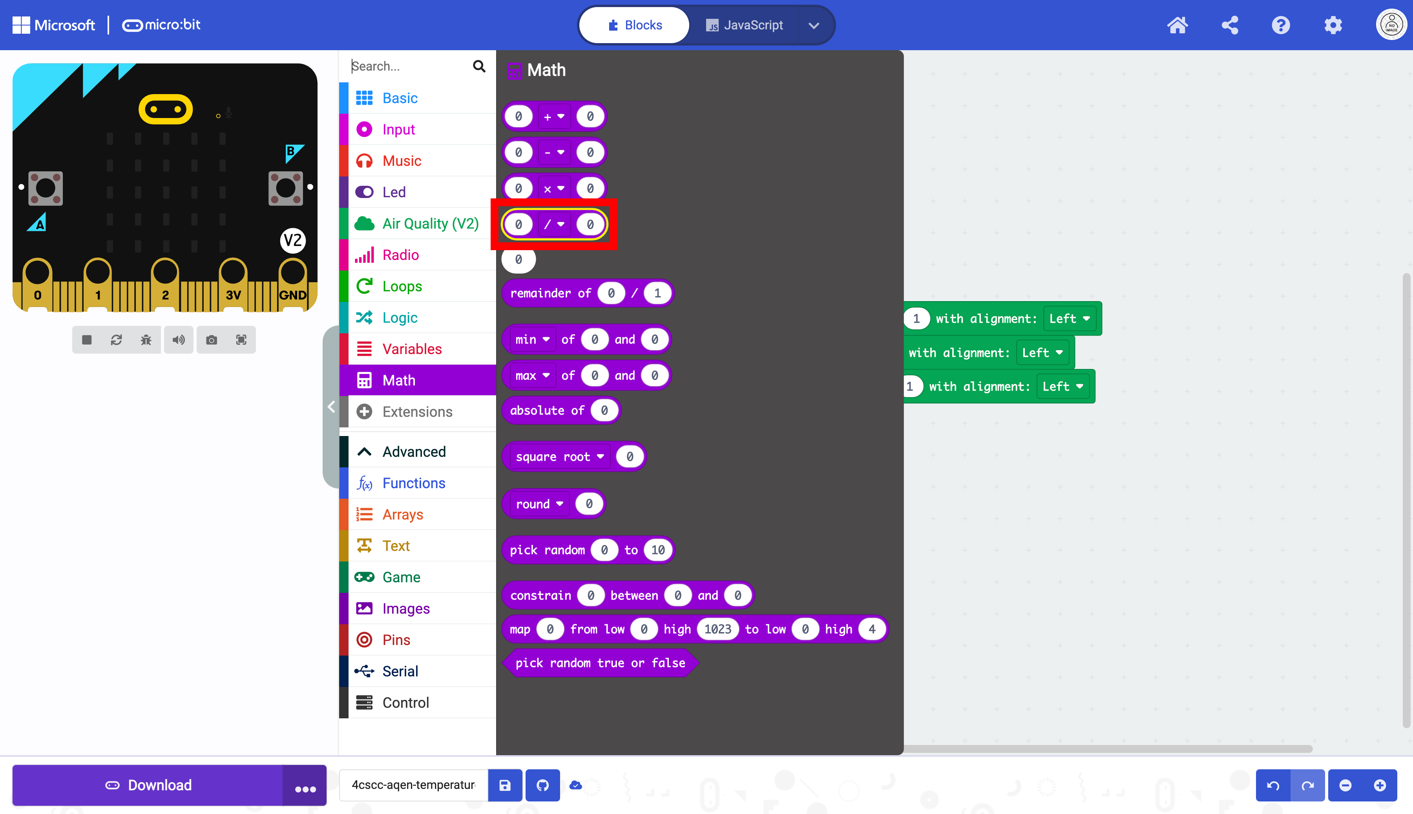1413x814 pixels.
Task: Open the Share project icon
Action: point(1229,25)
